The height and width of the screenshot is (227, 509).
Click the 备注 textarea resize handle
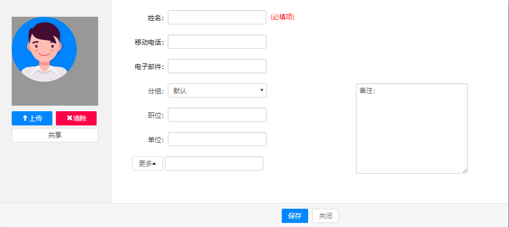coord(465,171)
